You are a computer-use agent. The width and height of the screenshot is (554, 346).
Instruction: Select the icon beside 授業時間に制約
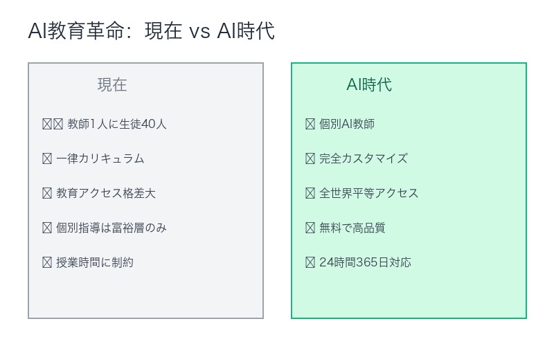(x=47, y=263)
